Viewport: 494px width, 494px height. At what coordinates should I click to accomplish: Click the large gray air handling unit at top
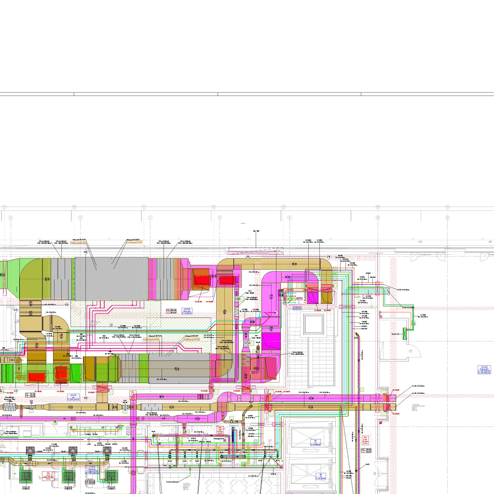(111, 277)
